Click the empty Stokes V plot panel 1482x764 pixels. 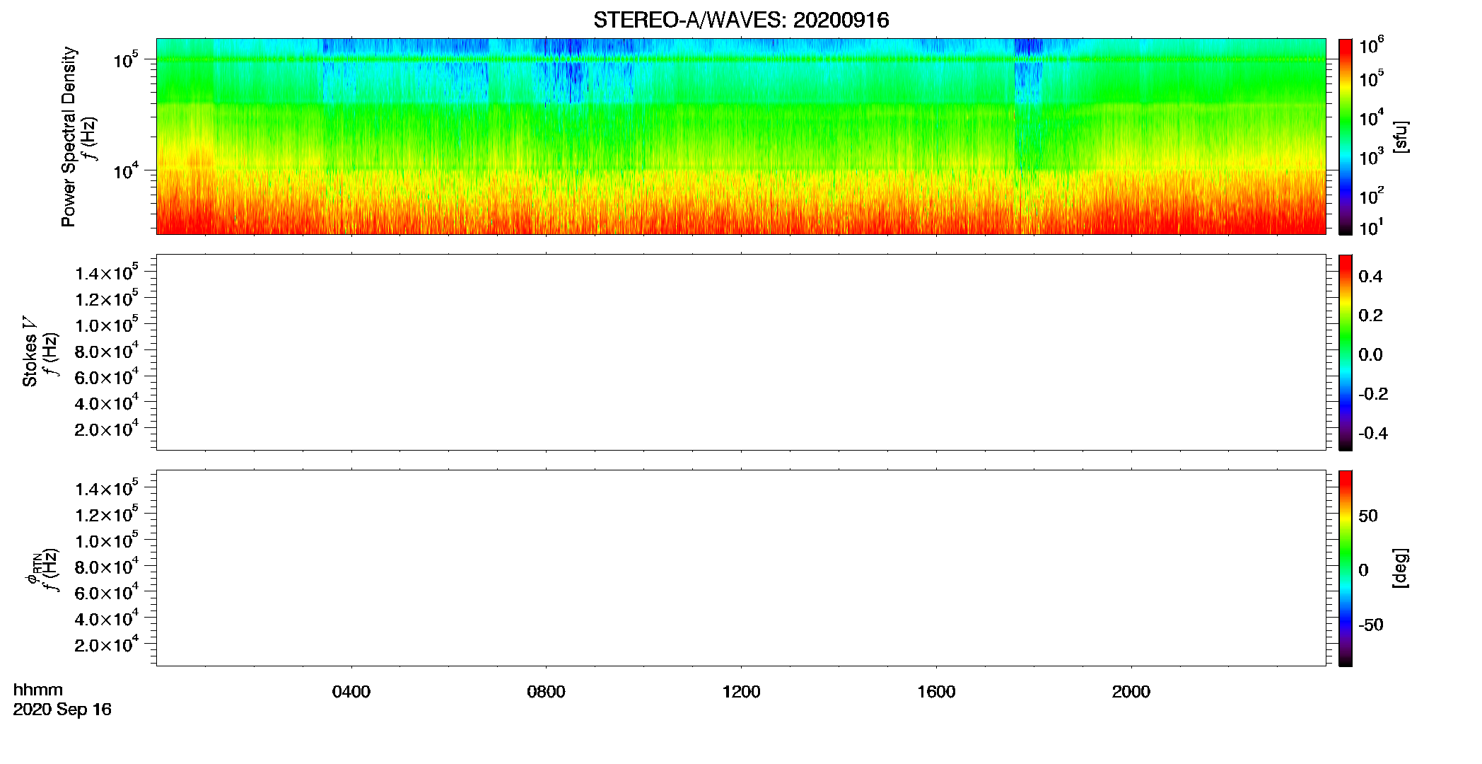[741, 352]
